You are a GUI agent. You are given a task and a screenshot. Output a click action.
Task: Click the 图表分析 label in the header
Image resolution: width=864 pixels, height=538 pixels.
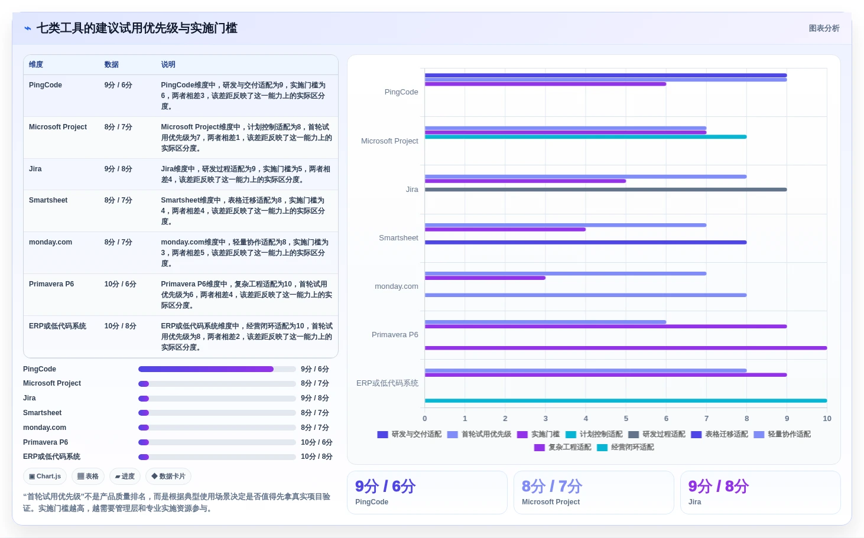824,28
